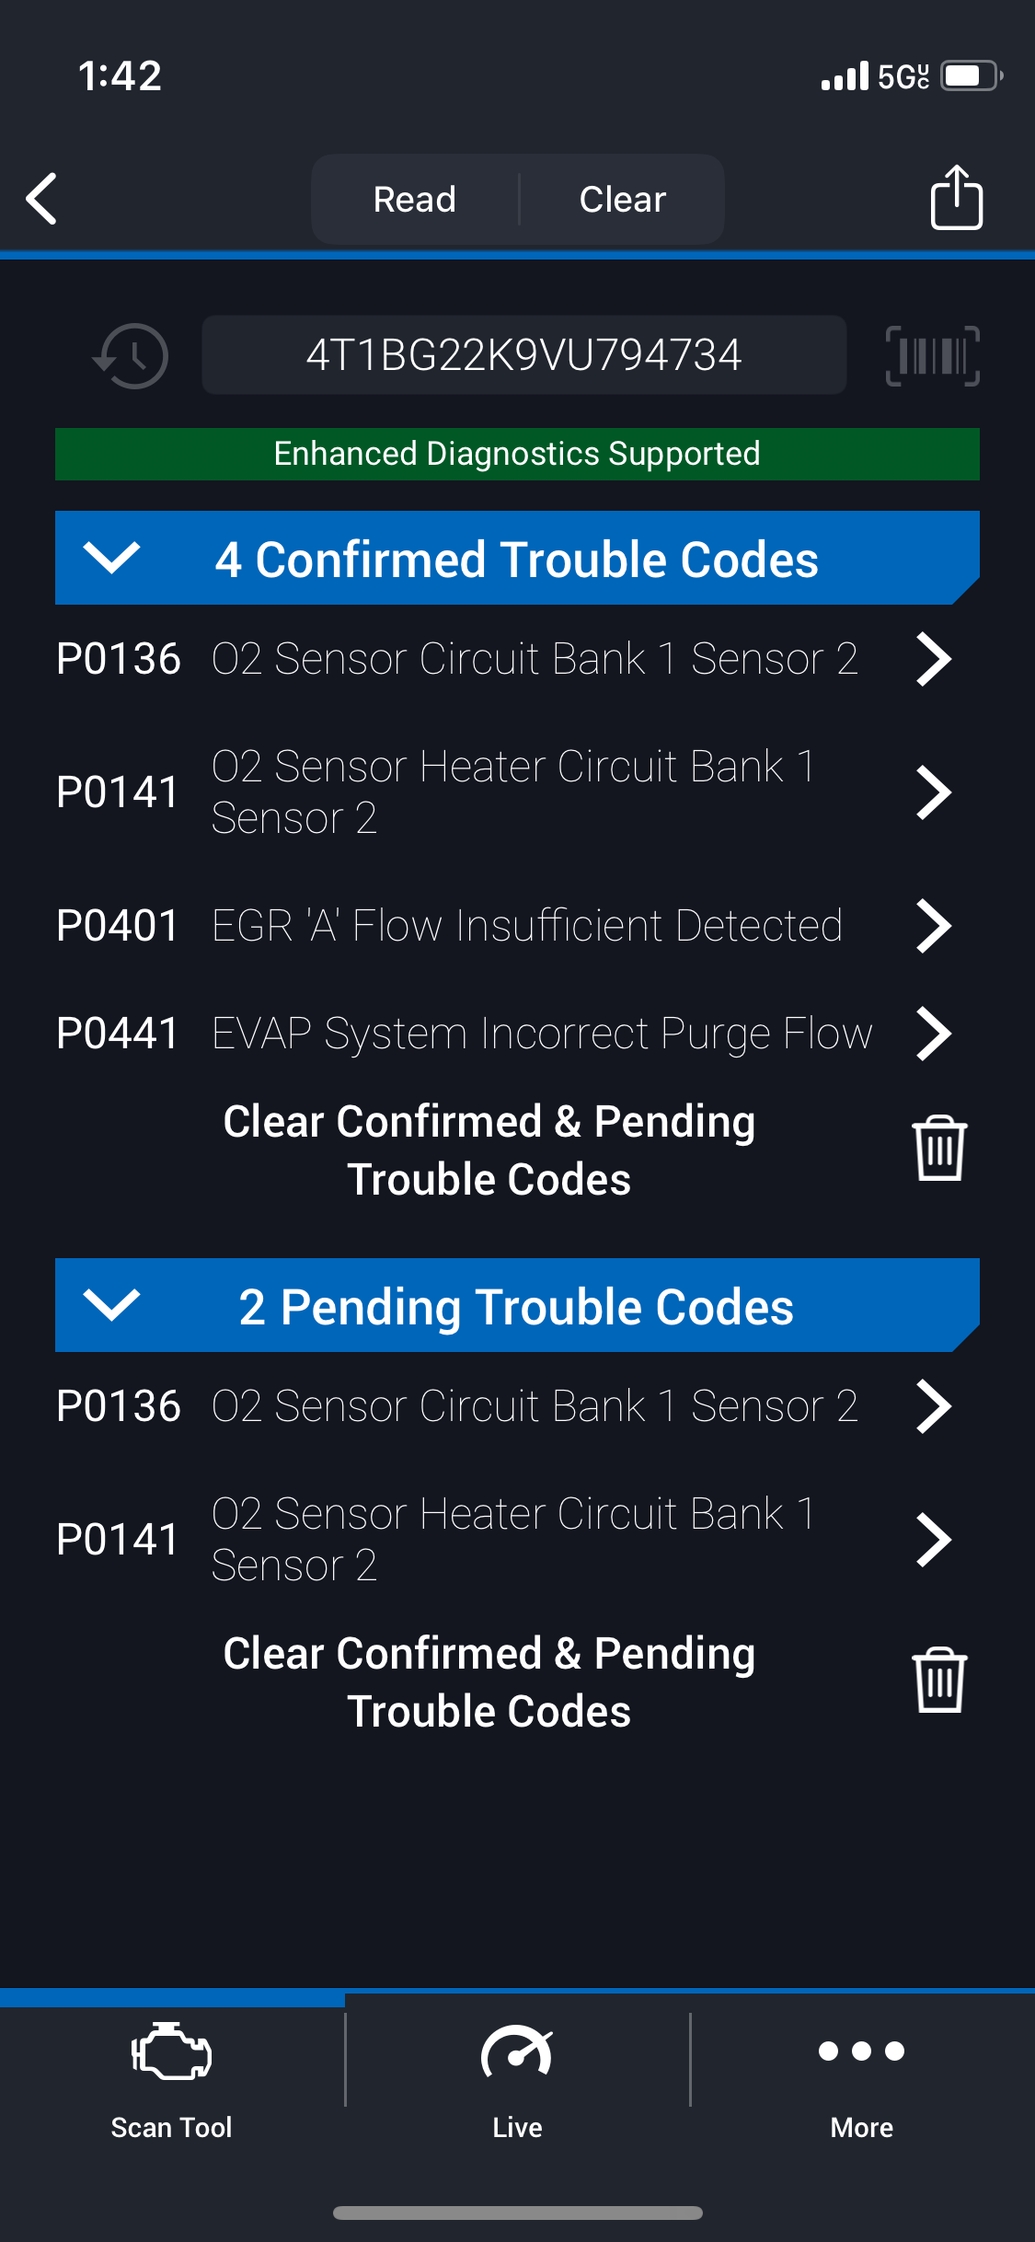This screenshot has width=1035, height=2242.
Task: Tap the barcode VIN scanner icon
Action: tap(932, 355)
